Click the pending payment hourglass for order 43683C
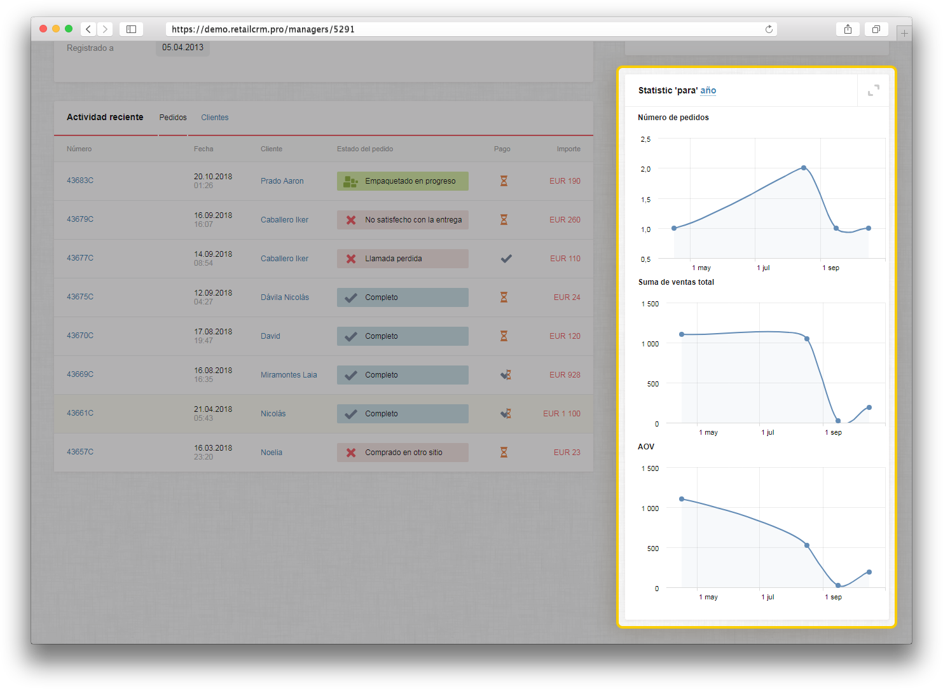This screenshot has height=689, width=943. [x=504, y=181]
